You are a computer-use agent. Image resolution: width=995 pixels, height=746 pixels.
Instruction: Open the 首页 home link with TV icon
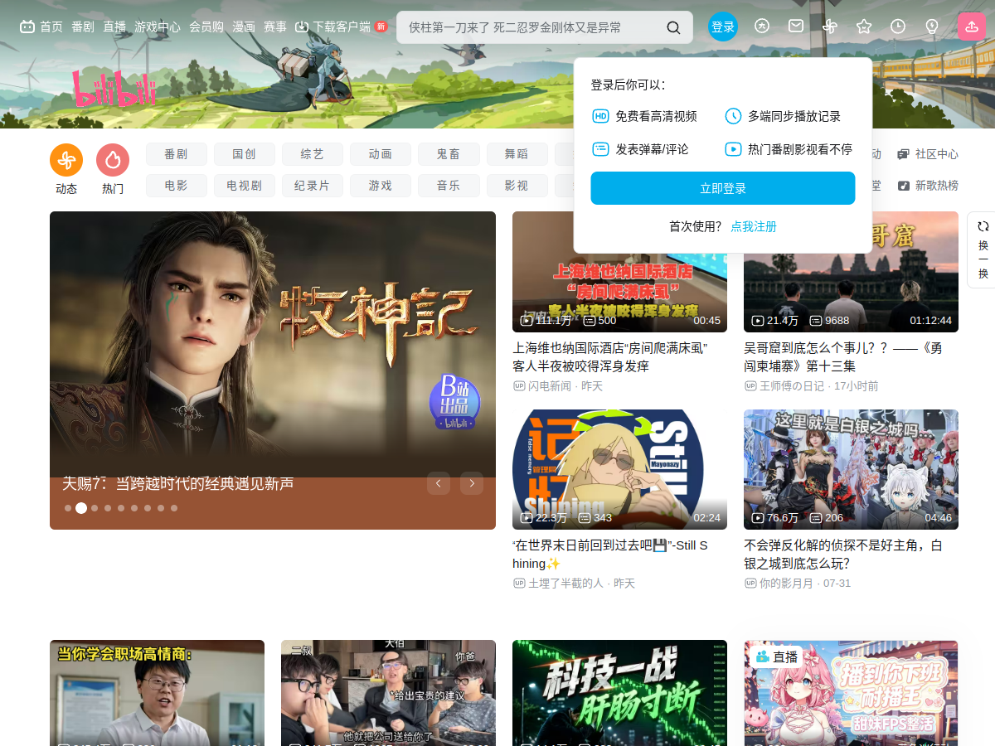(x=41, y=27)
